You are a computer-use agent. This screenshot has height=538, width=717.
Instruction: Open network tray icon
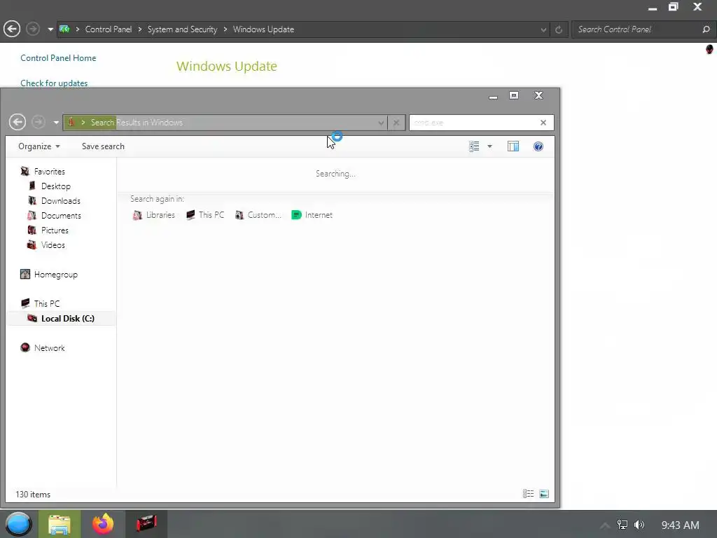tap(622, 525)
